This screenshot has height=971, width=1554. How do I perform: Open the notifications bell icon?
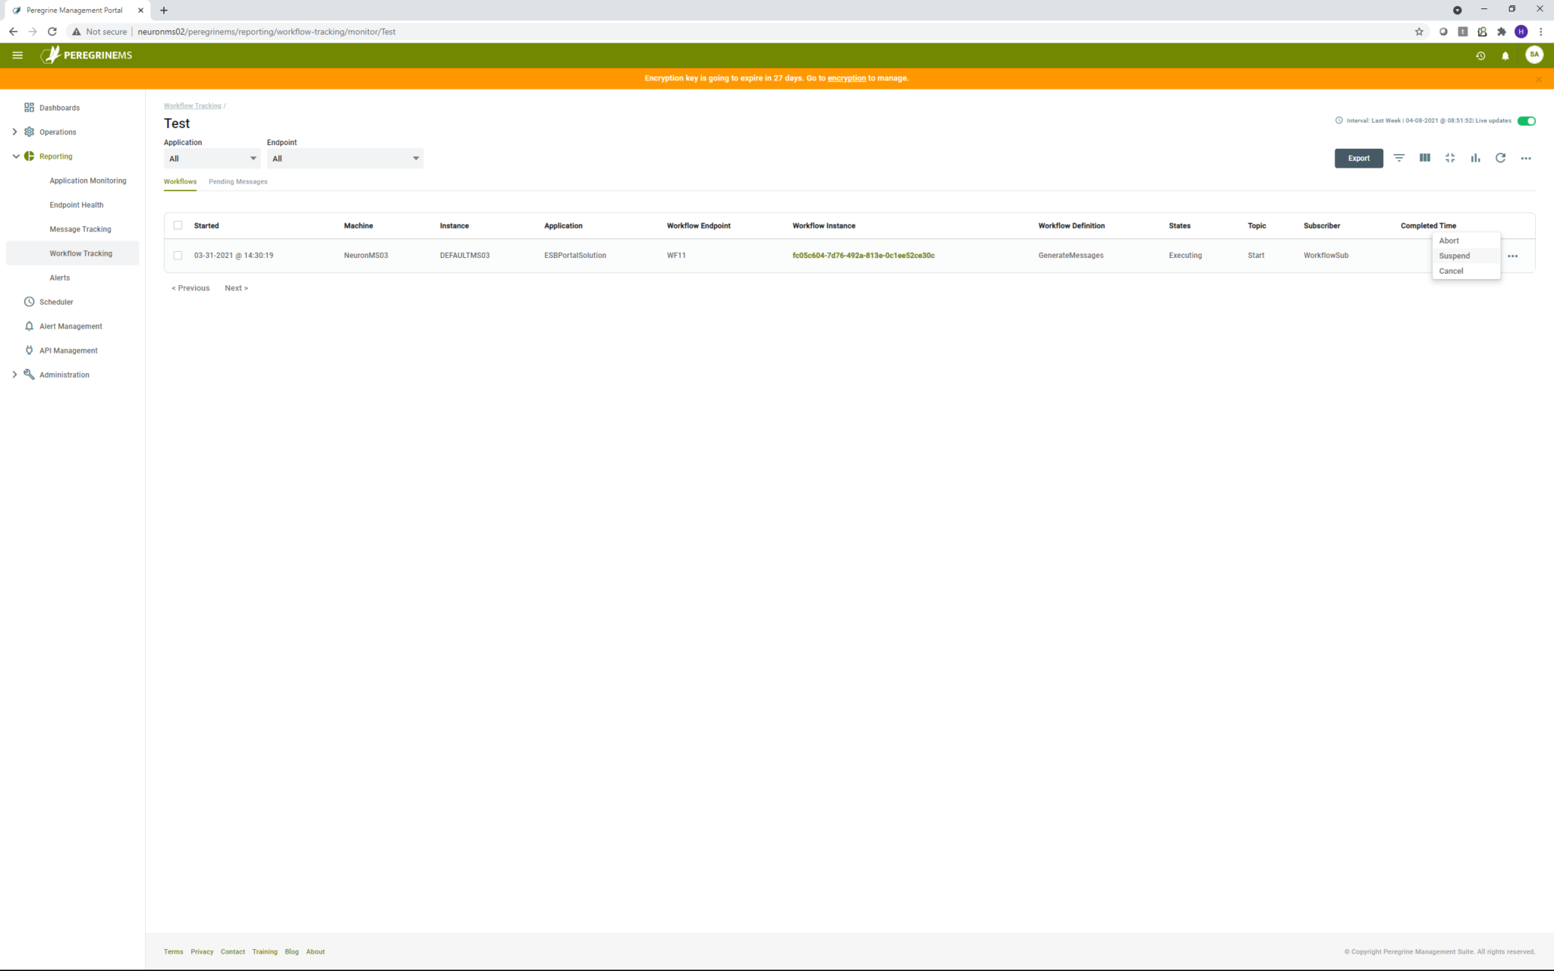(1505, 55)
